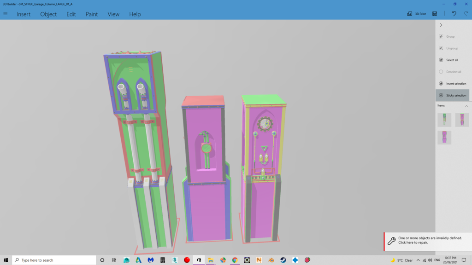Open the Insert menu
This screenshot has width=472, height=265.
[x=24, y=14]
